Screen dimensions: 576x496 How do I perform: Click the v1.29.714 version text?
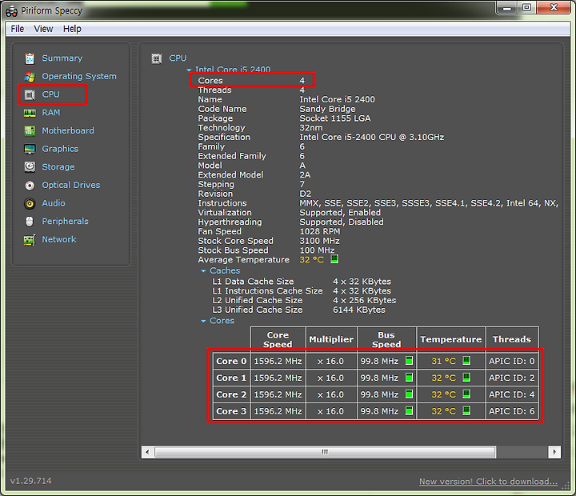coord(31,481)
